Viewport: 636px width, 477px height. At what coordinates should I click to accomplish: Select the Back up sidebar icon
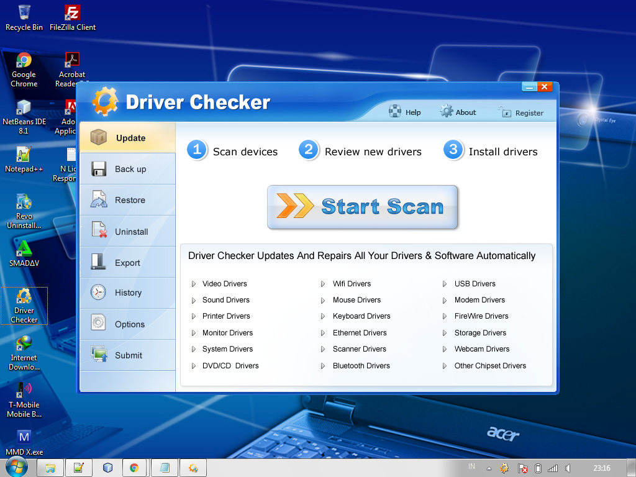tap(99, 168)
